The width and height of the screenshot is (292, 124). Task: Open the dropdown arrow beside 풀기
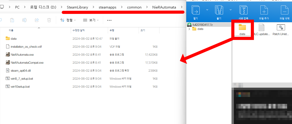coord(231,10)
